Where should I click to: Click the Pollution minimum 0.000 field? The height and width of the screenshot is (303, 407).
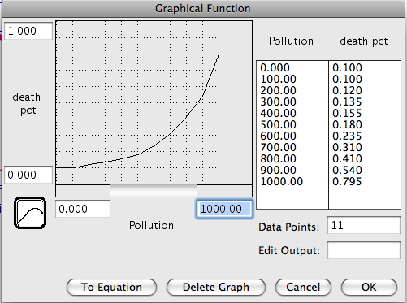click(83, 209)
